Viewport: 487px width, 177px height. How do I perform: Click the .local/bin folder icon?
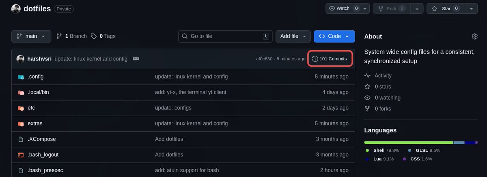click(21, 92)
